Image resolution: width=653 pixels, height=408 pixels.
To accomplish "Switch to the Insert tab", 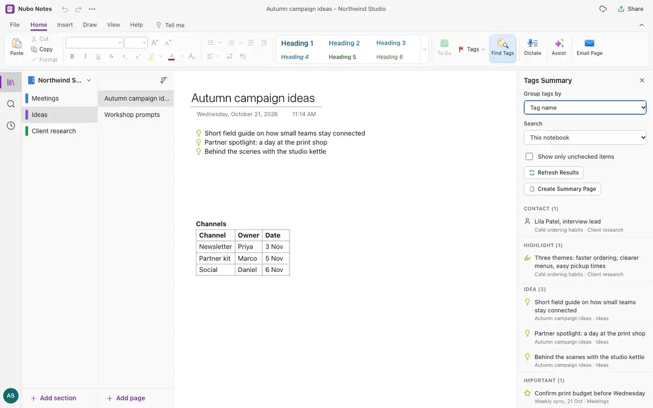I will (65, 25).
